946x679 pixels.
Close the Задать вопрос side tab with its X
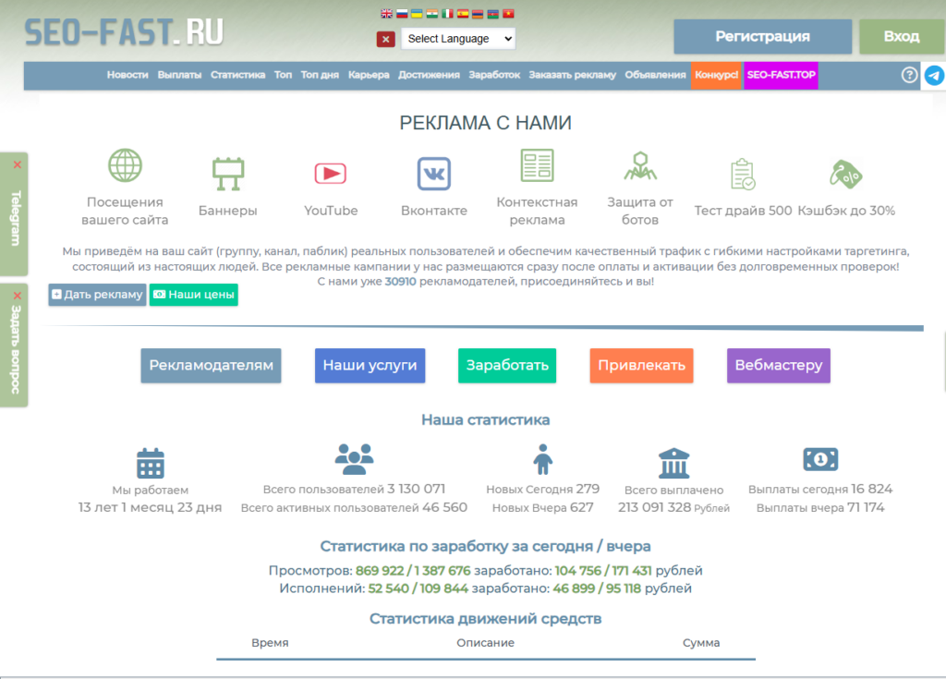coord(18,296)
